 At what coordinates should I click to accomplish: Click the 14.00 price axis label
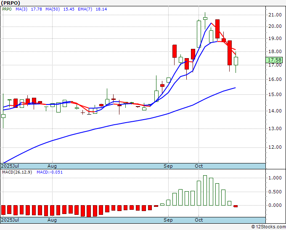[x=275, y=111]
